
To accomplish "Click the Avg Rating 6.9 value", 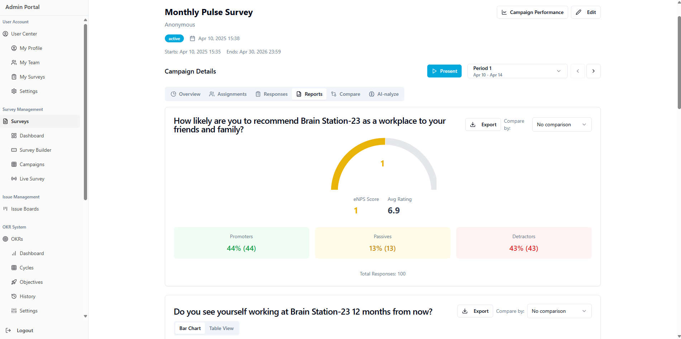I will (x=394, y=211).
